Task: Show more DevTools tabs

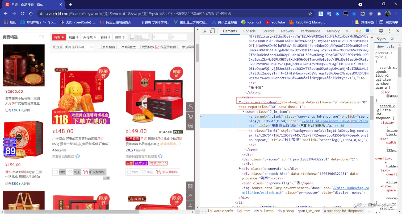Action: coord(347,31)
